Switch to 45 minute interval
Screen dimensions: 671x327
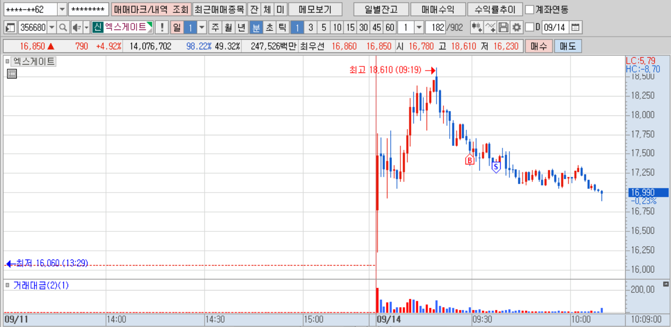coord(377,28)
